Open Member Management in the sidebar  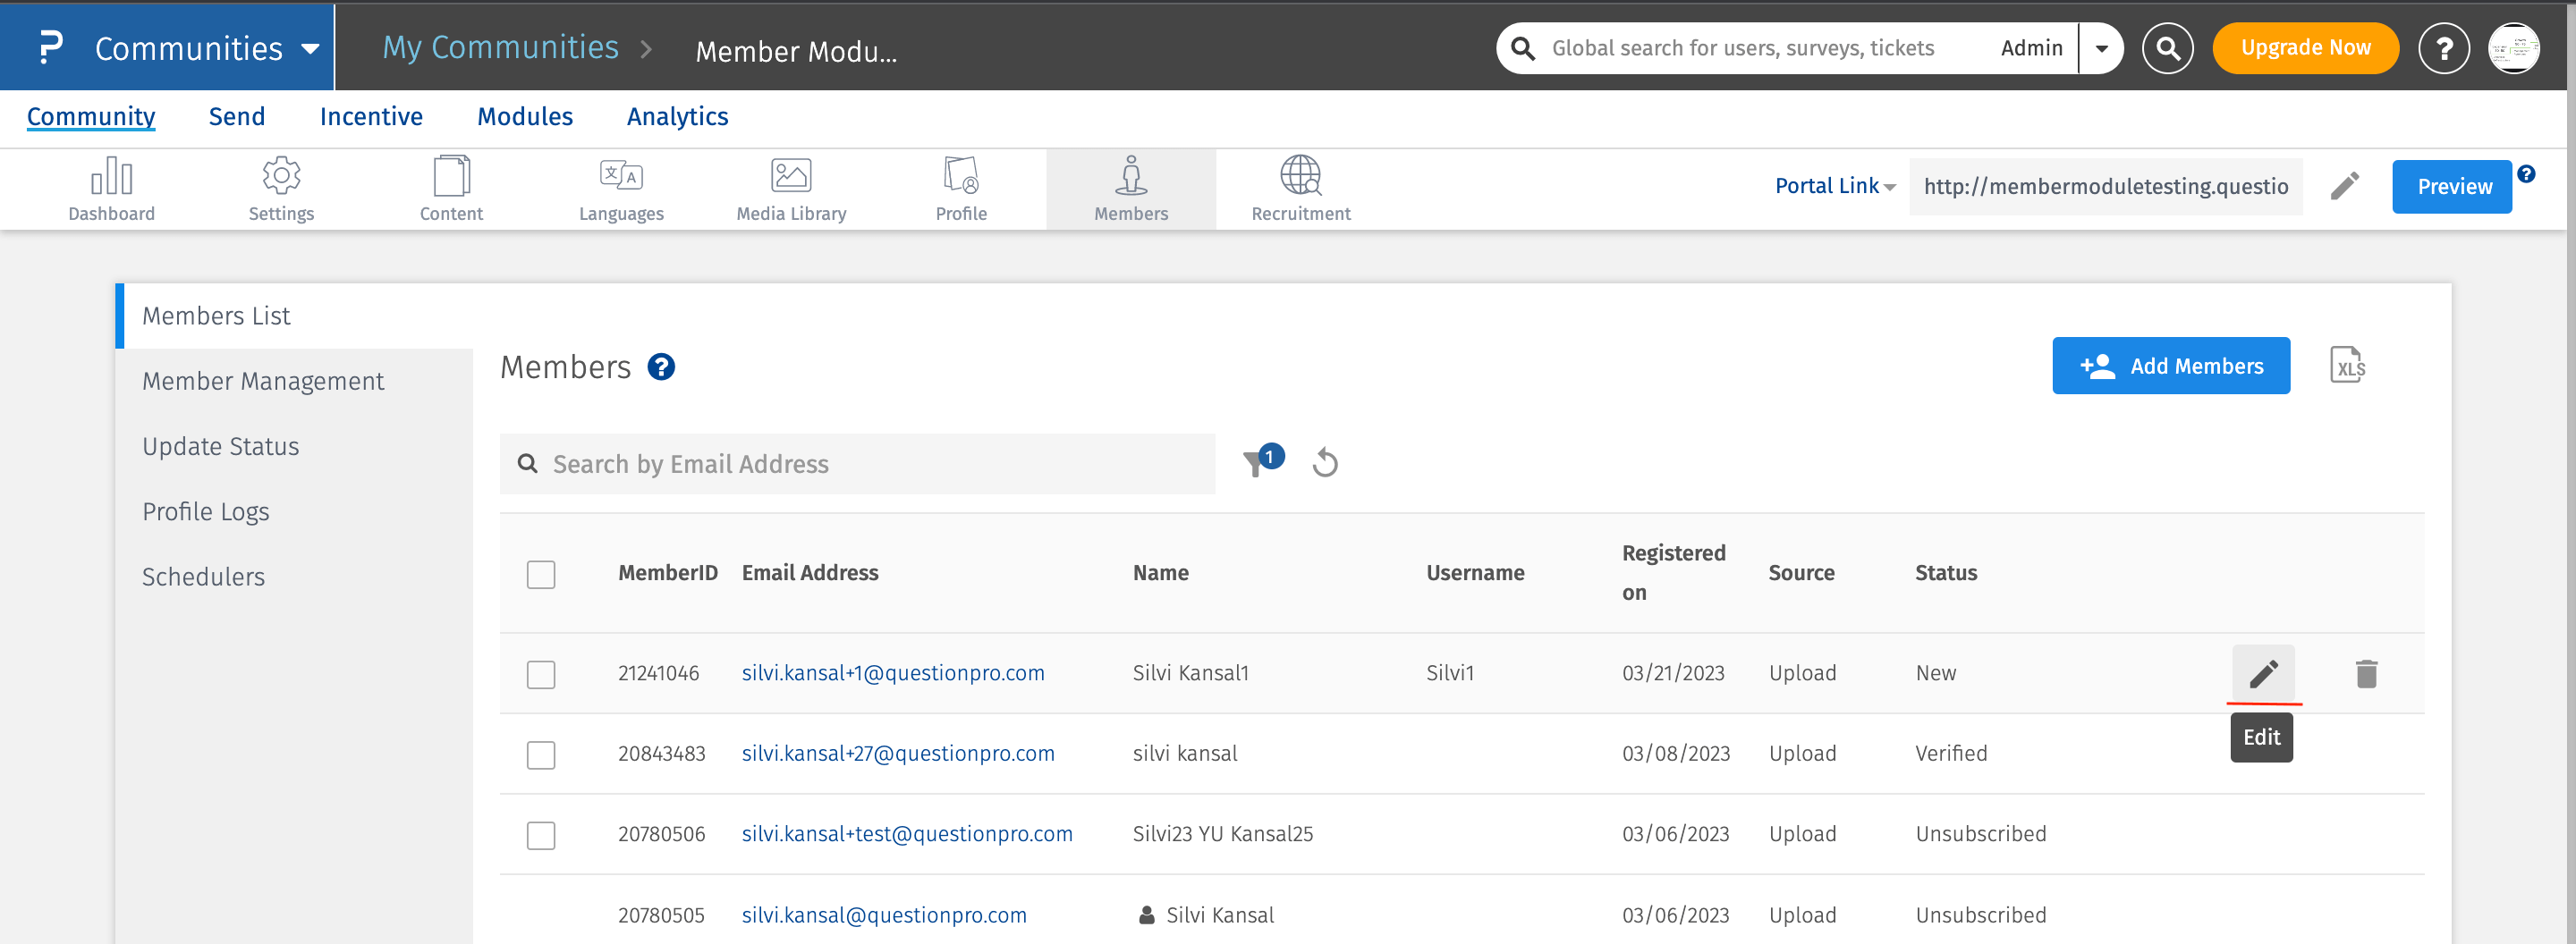tap(263, 382)
